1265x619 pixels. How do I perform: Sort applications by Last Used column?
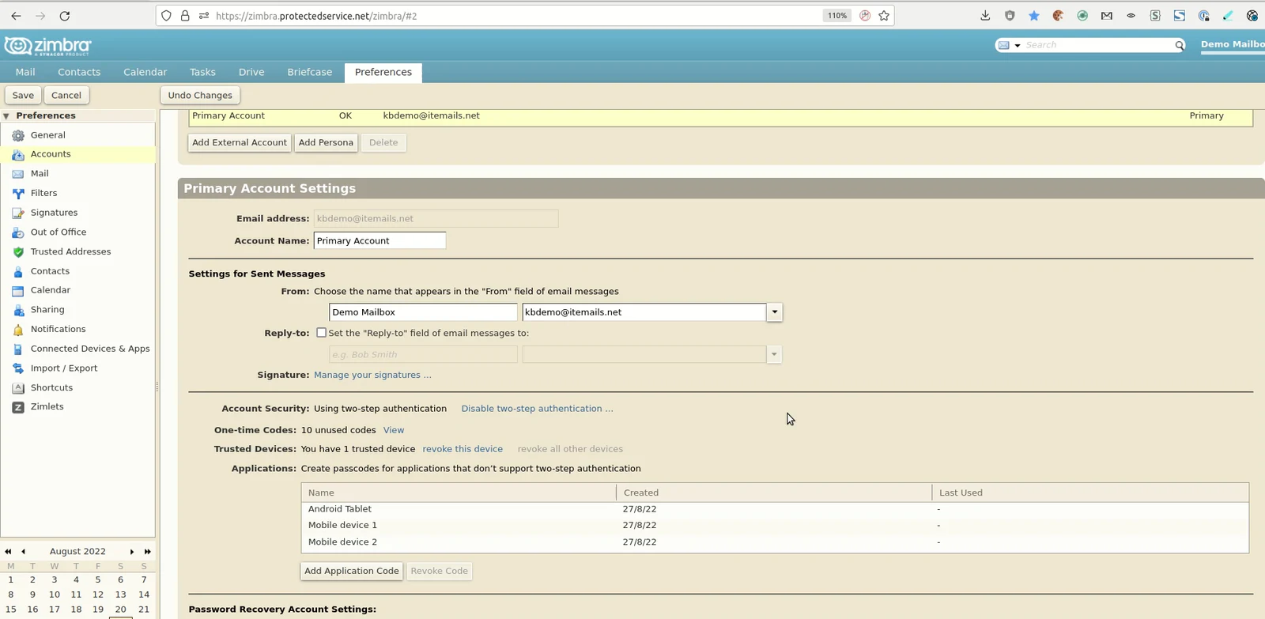pyautogui.click(x=1090, y=493)
